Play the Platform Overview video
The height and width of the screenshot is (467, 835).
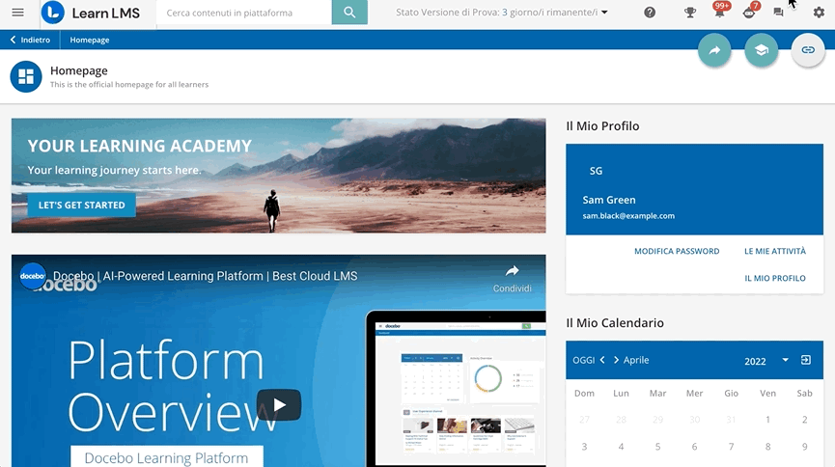point(279,405)
